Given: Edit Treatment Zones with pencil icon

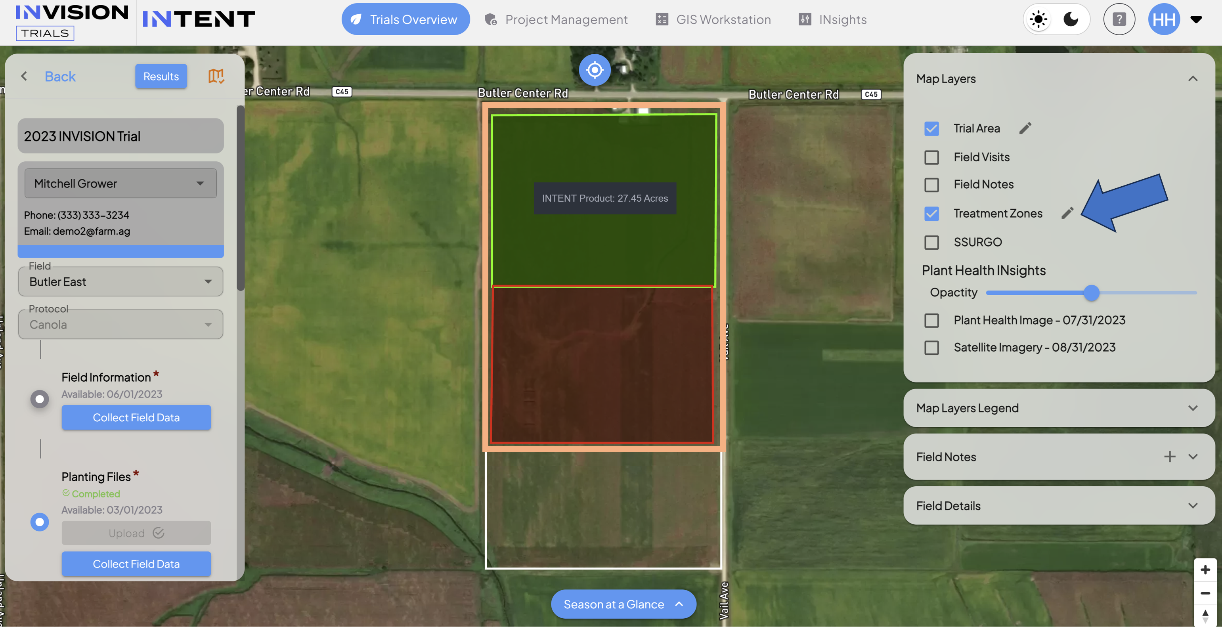Looking at the screenshot, I should [1067, 214].
